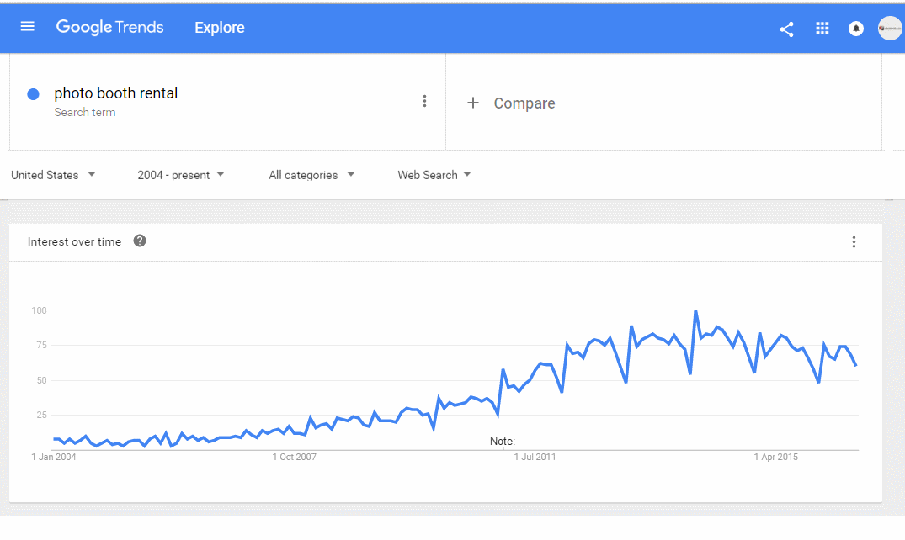Screen dimensions: 905x540
Task: Expand the Web Search type dropdown
Action: (434, 175)
